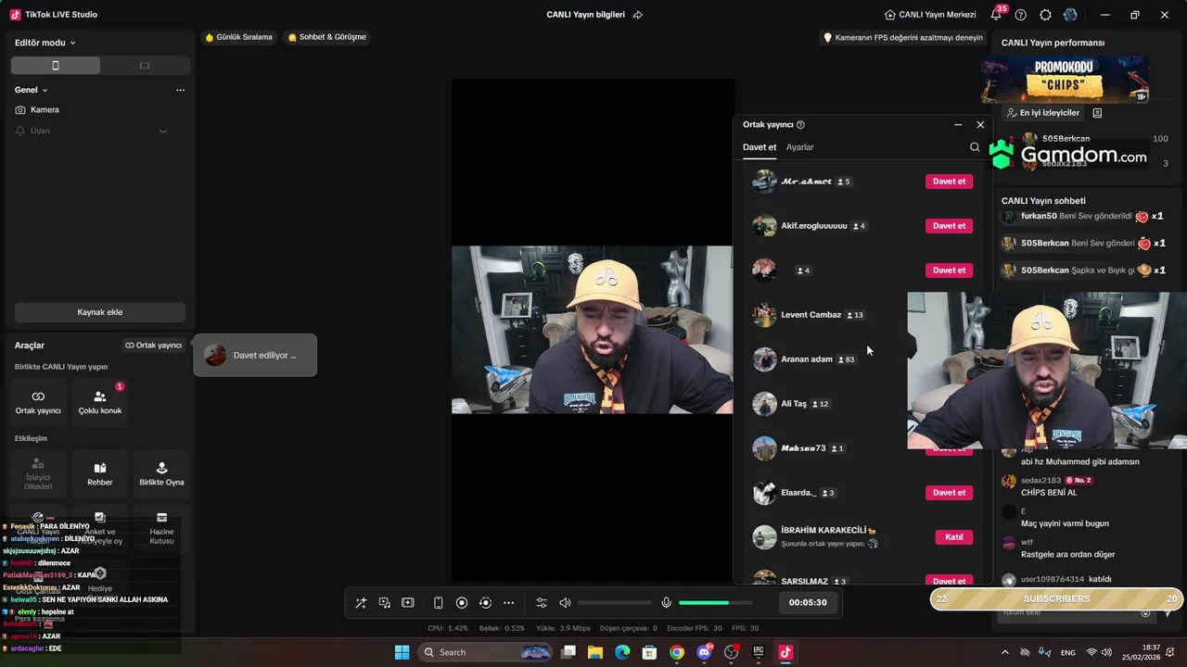
Task: Minimize the Ortak yayıncı panel
Action: pyautogui.click(x=958, y=125)
